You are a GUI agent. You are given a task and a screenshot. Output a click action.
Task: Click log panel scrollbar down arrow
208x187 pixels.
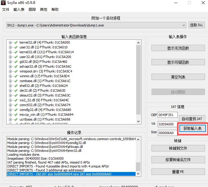[x=138, y=174]
